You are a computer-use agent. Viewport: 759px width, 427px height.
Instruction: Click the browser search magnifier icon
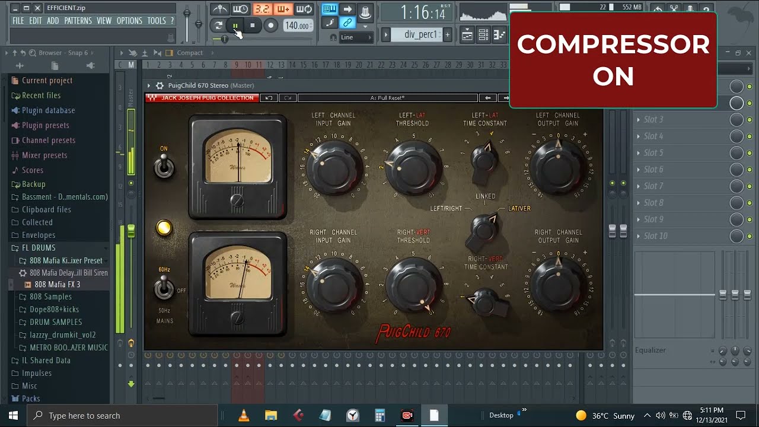click(x=33, y=53)
